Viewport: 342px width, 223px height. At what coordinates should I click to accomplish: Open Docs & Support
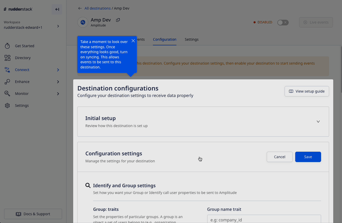[x=33, y=214]
